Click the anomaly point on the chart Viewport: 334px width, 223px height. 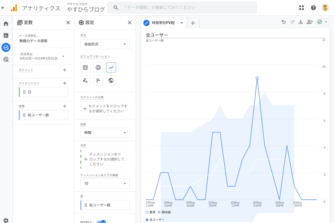coord(257,78)
